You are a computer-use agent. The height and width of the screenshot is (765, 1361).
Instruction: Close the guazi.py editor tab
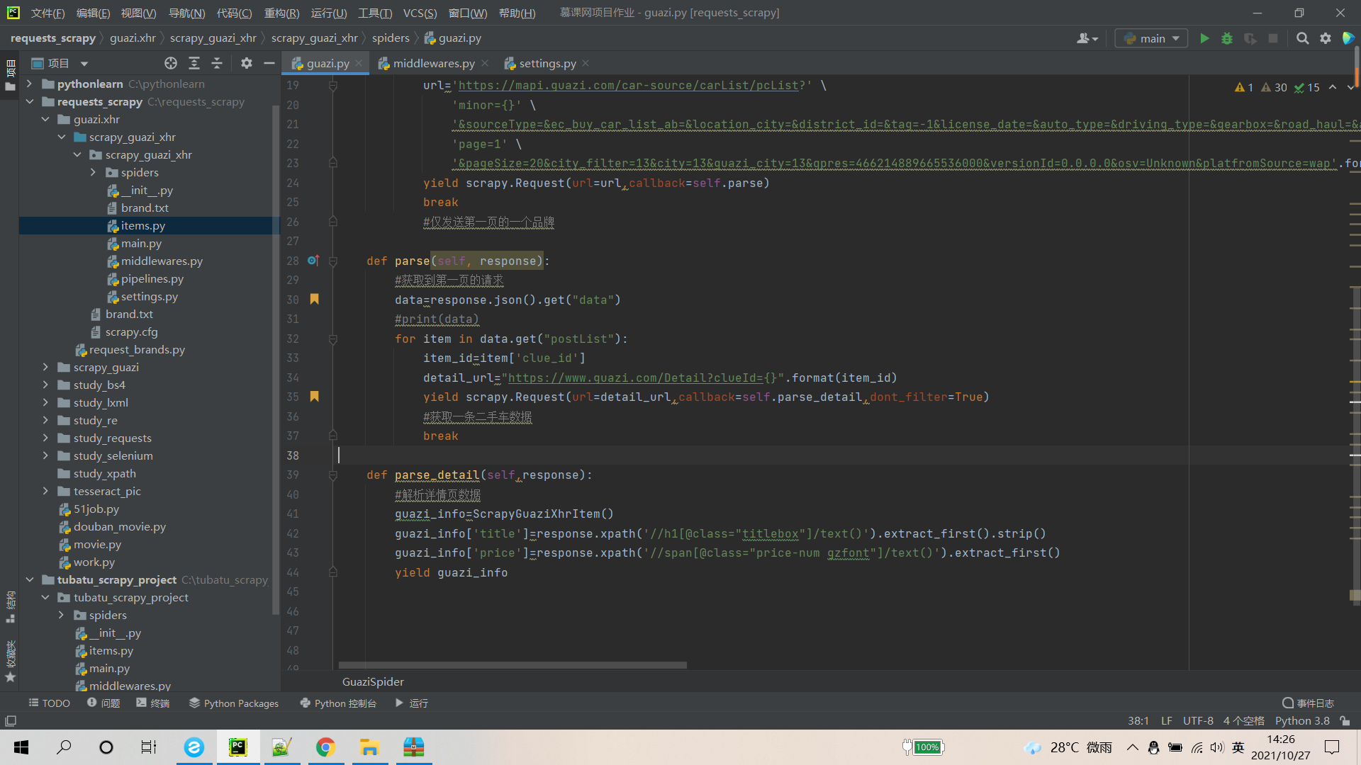click(359, 63)
